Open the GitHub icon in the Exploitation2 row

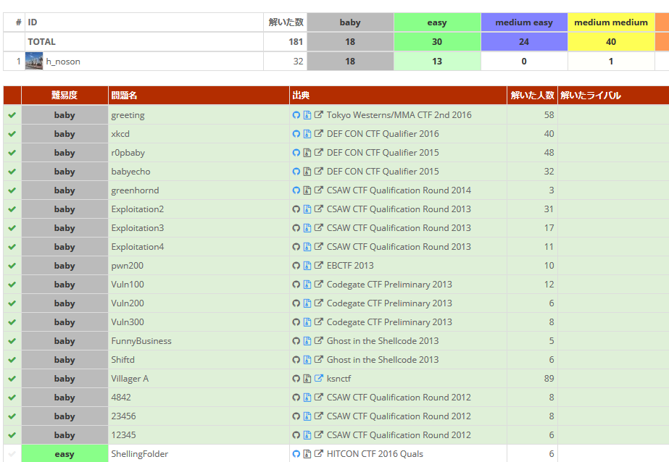[x=296, y=209]
